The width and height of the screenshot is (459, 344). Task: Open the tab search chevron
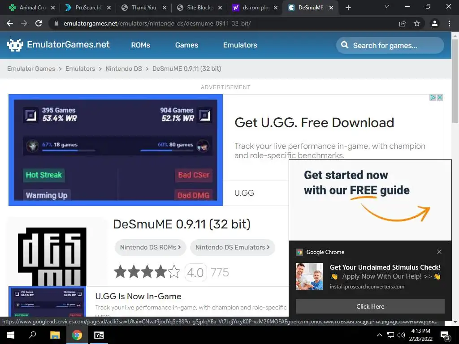(x=387, y=6)
